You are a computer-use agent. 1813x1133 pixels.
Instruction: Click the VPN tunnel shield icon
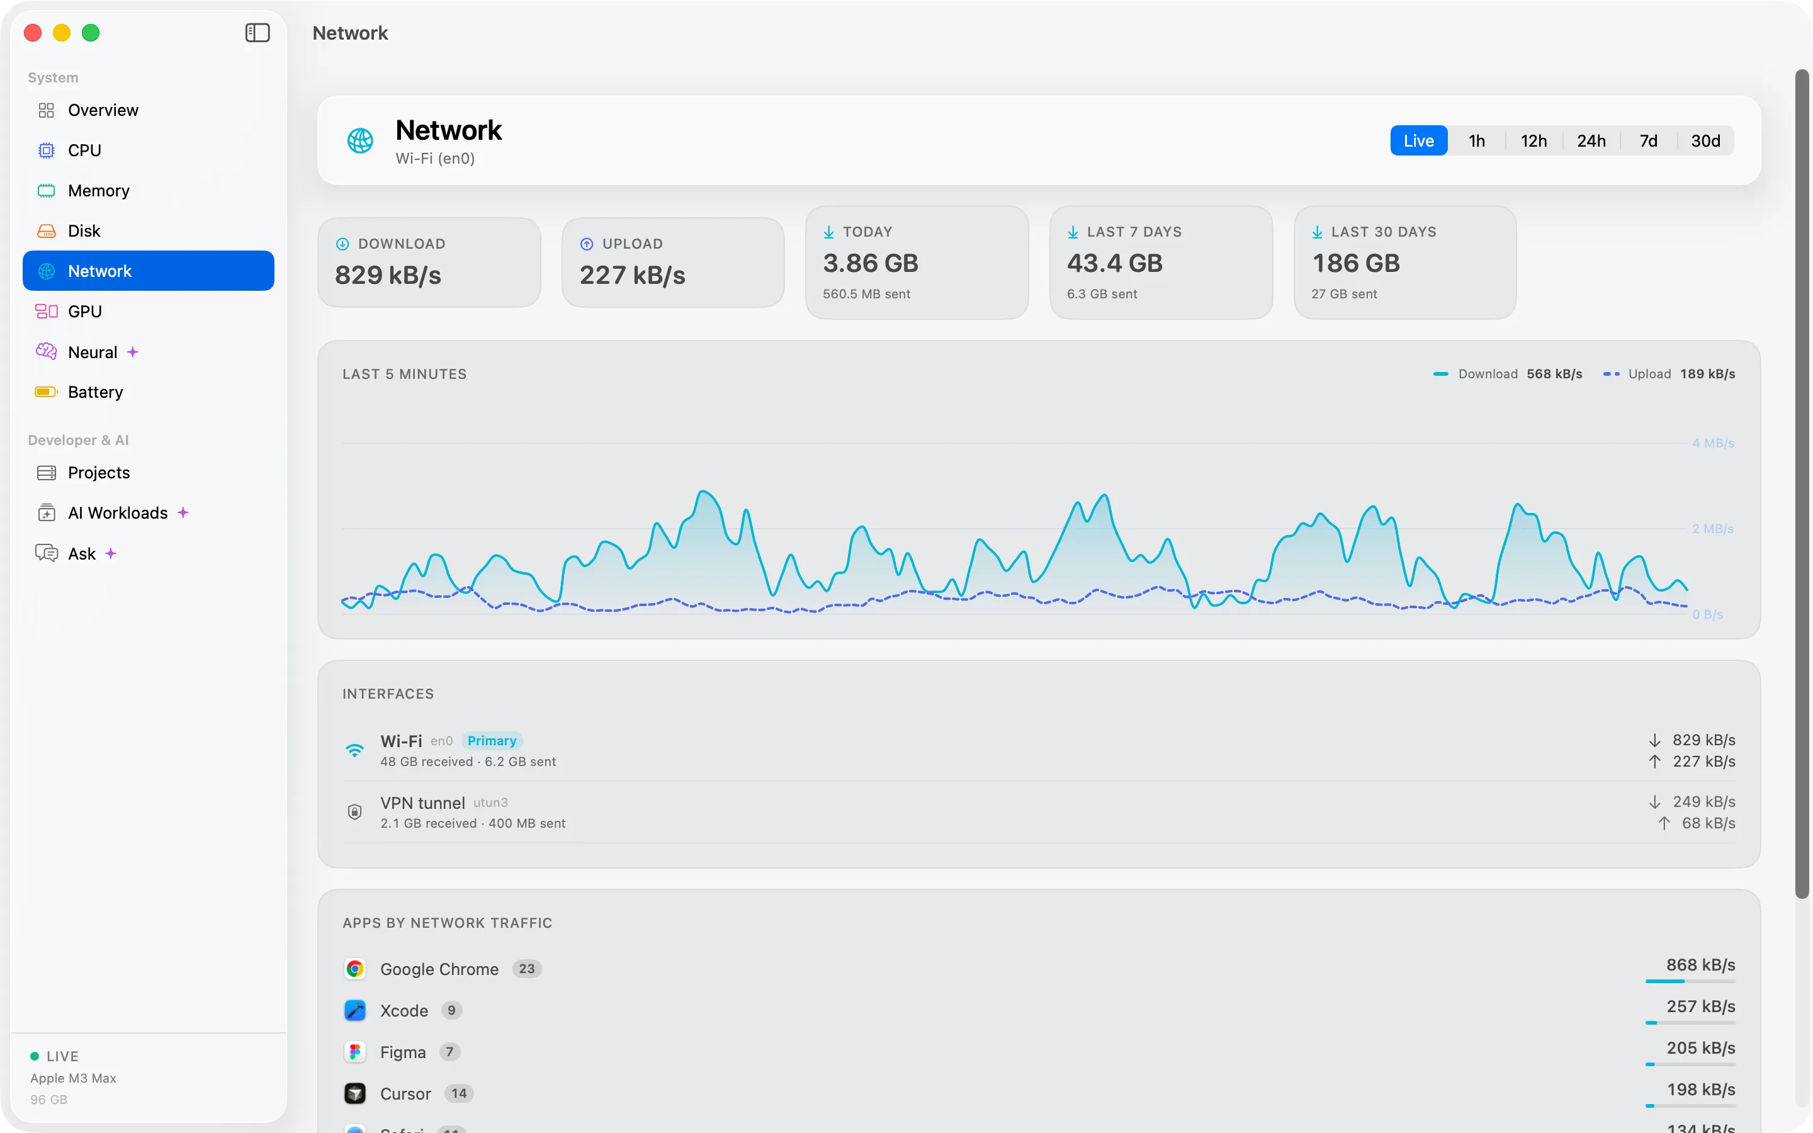click(355, 811)
